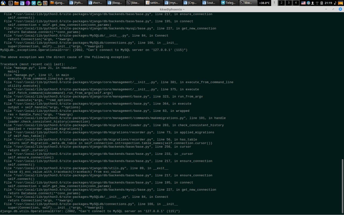Minimize the kkw@phoenix terminal window
Screen dimensions: 344x215
point(326,9)
